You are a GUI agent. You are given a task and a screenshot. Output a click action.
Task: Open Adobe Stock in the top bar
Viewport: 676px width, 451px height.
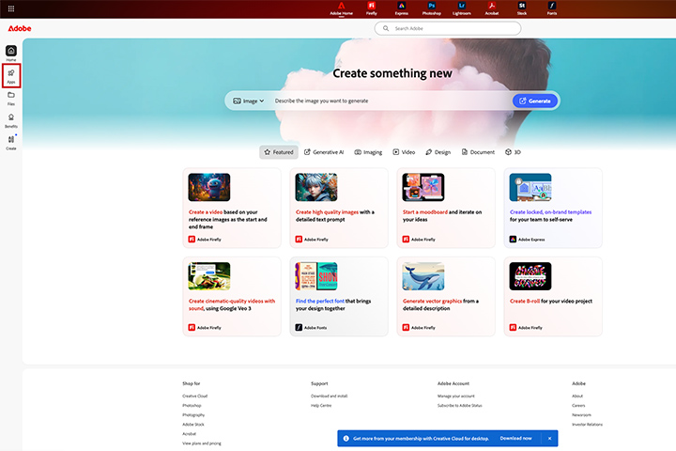pos(521,10)
